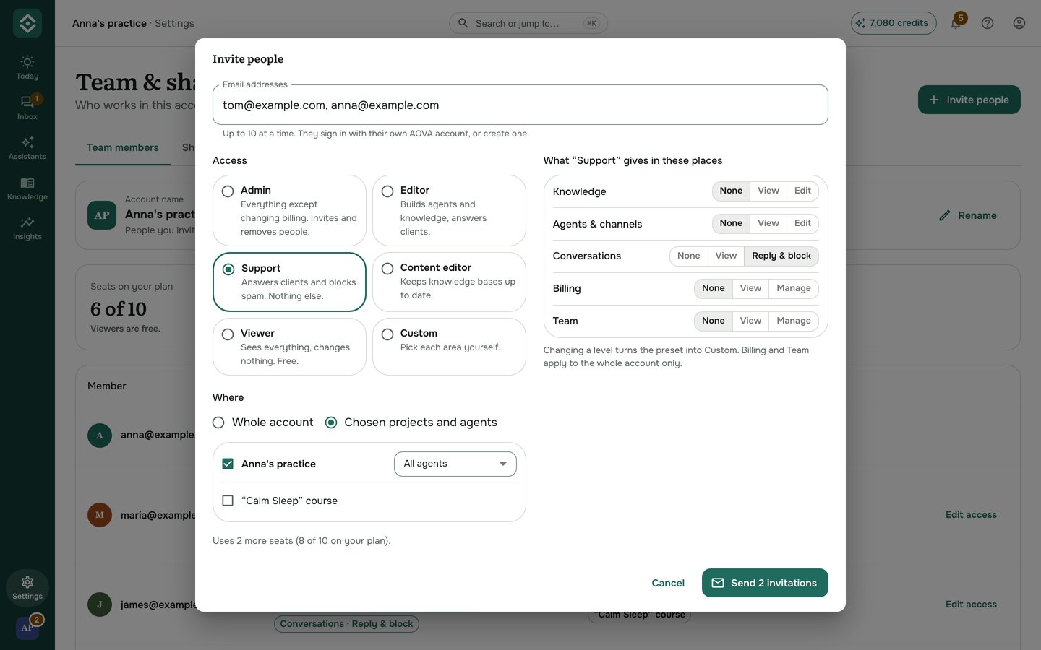Click Edit access for maria@example
Screen dimensions: 1041x650
971,515
